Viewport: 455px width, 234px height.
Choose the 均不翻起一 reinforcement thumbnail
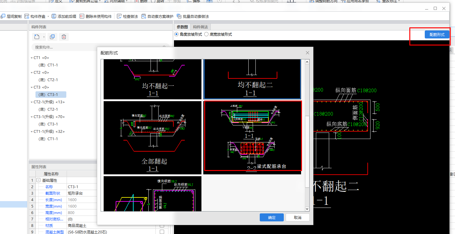tap(153, 79)
